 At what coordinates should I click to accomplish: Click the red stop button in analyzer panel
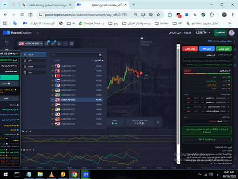(190, 49)
